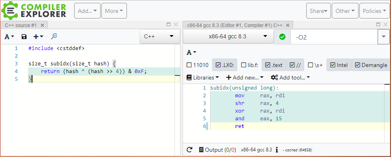Maximize the C++ source pane
The width and height of the screenshot is (391, 157).
pos(169,25)
